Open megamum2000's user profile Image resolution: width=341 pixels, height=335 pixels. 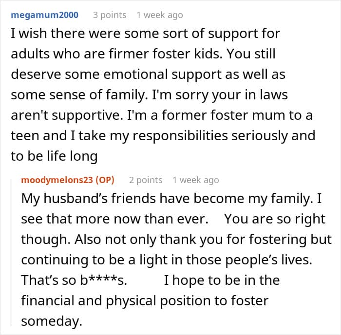click(x=44, y=15)
